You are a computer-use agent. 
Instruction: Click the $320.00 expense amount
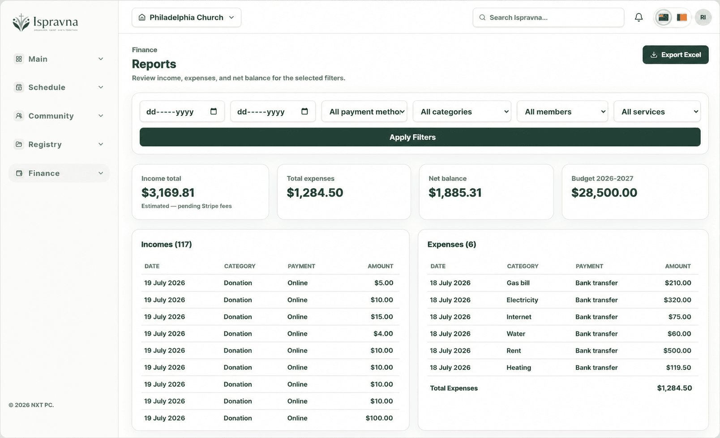click(677, 300)
